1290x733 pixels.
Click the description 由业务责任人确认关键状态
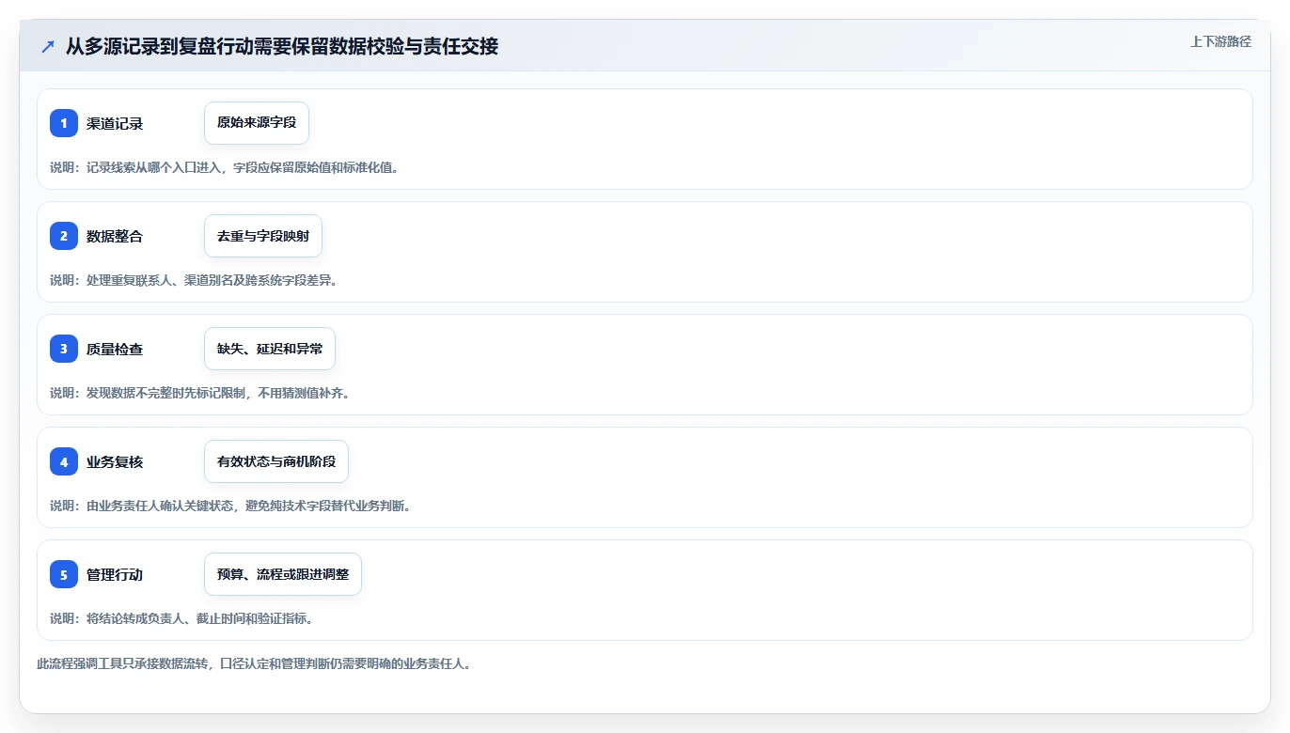[x=230, y=506]
